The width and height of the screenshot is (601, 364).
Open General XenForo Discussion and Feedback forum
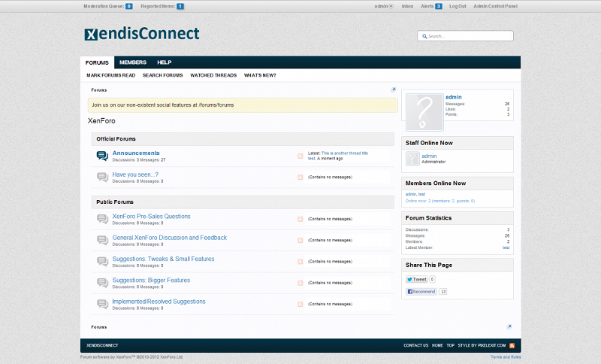point(169,238)
